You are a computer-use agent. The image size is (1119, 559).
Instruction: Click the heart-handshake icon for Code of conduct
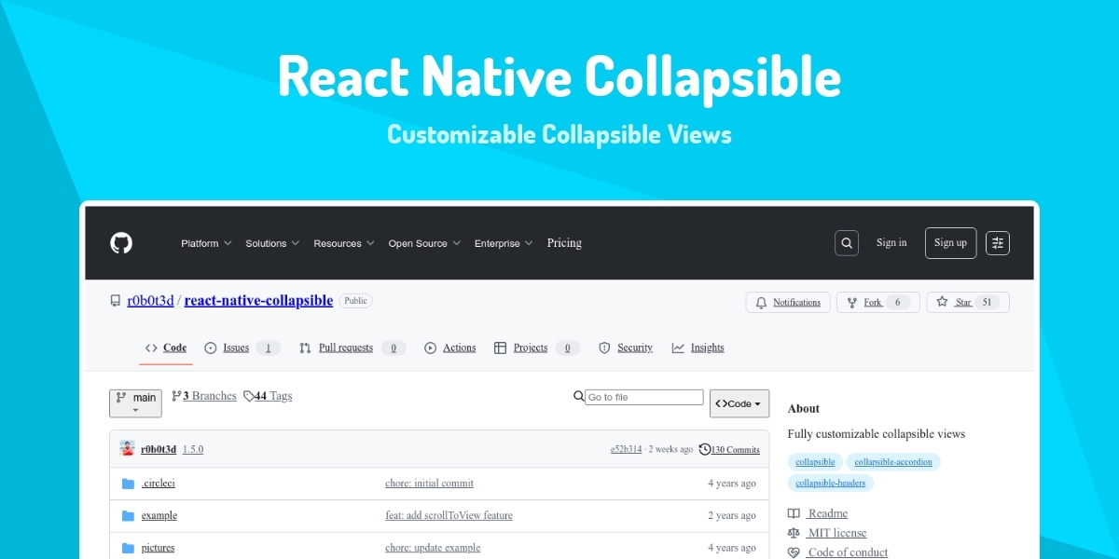(793, 552)
